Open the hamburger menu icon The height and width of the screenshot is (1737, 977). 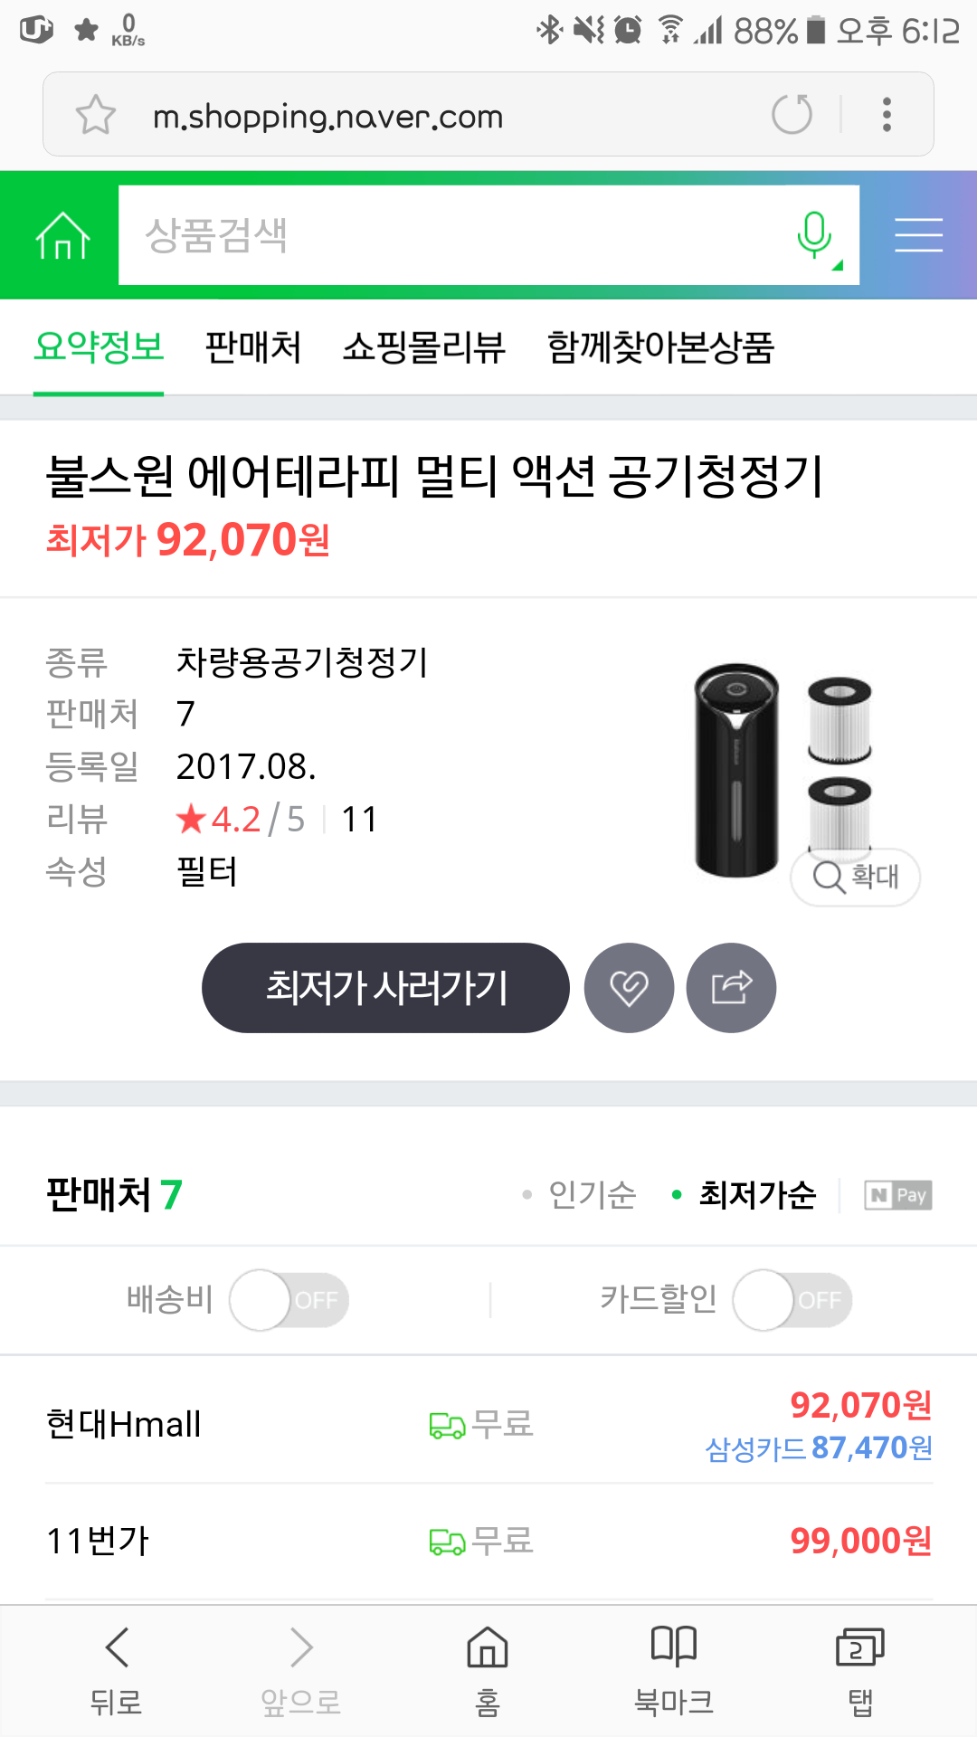[x=918, y=235]
